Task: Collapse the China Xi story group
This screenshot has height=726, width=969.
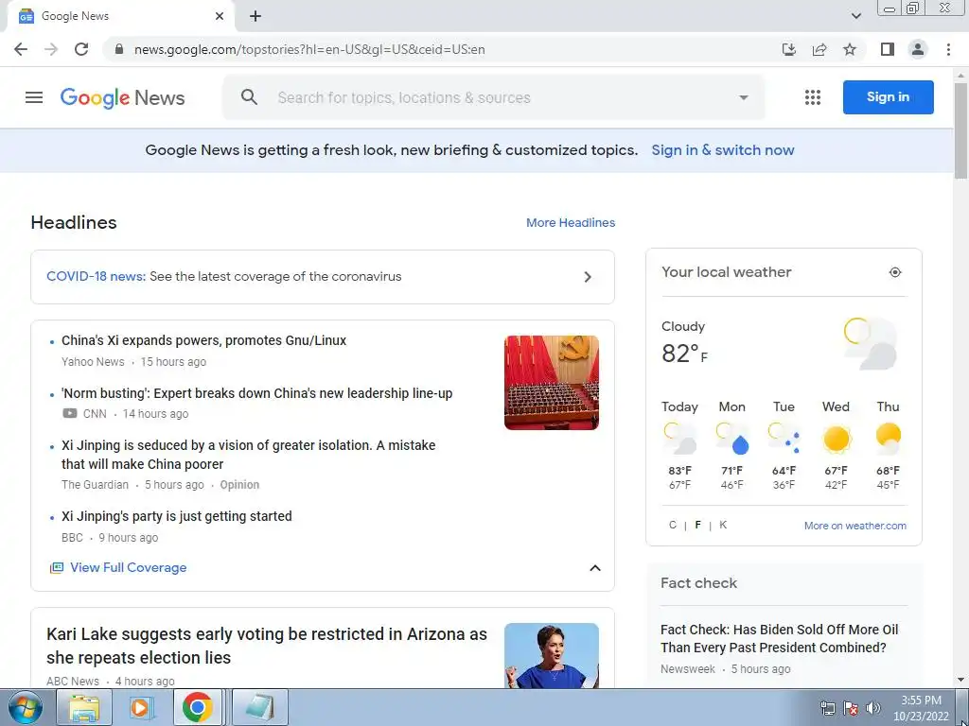Action: click(x=594, y=568)
